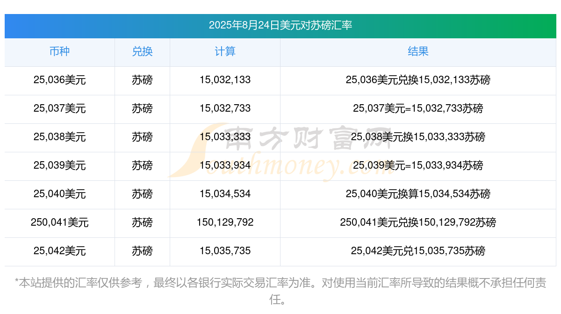Image resolution: width=561 pixels, height=314 pixels.
Task: Click 苏磅 in the 25,037美元 row
Action: pos(142,108)
